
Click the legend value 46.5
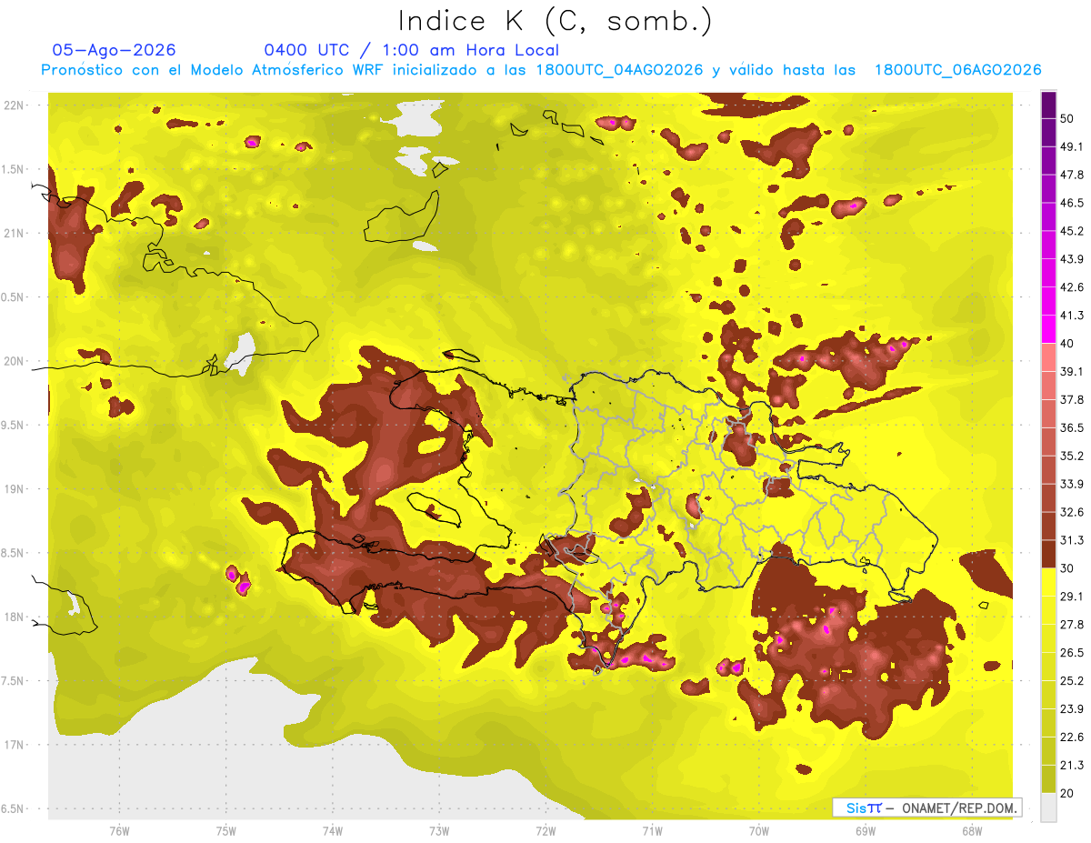pos(1072,203)
